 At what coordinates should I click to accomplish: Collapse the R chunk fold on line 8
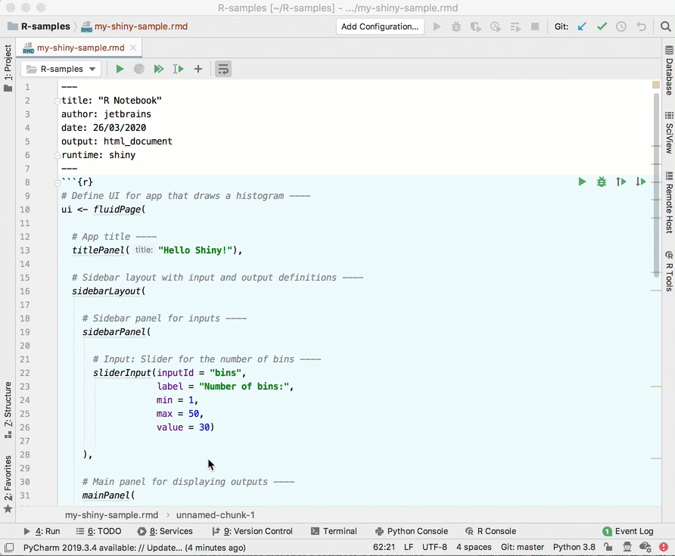[57, 183]
